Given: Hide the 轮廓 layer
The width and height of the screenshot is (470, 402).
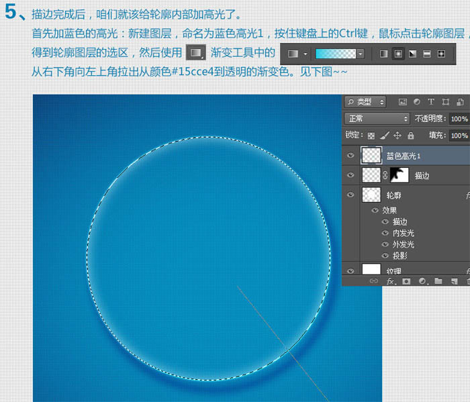Looking at the screenshot, I should tap(350, 195).
